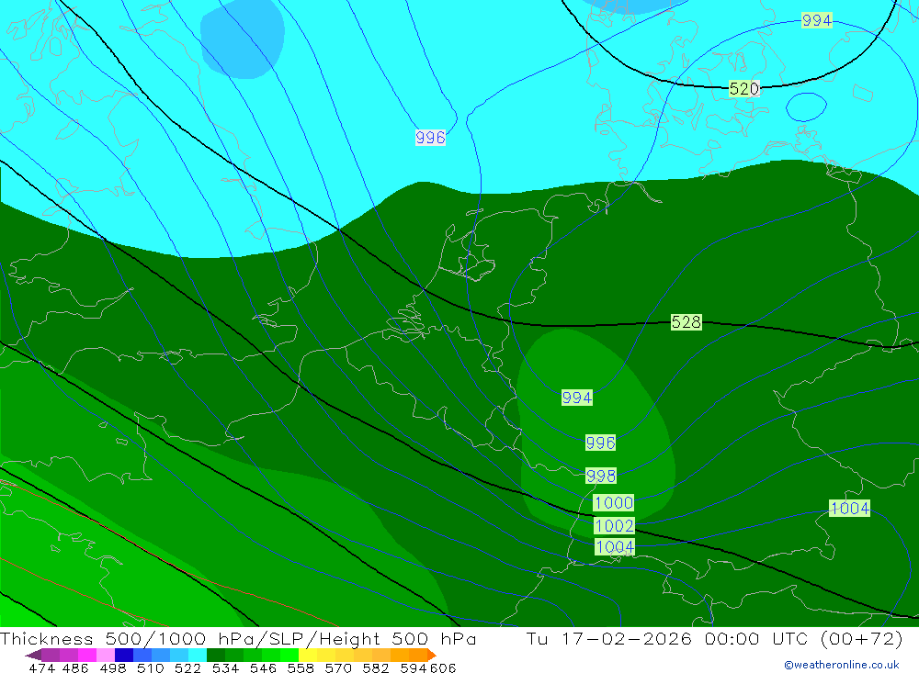Click the 998 isobar label
This screenshot has width=919, height=673.
[x=601, y=476]
